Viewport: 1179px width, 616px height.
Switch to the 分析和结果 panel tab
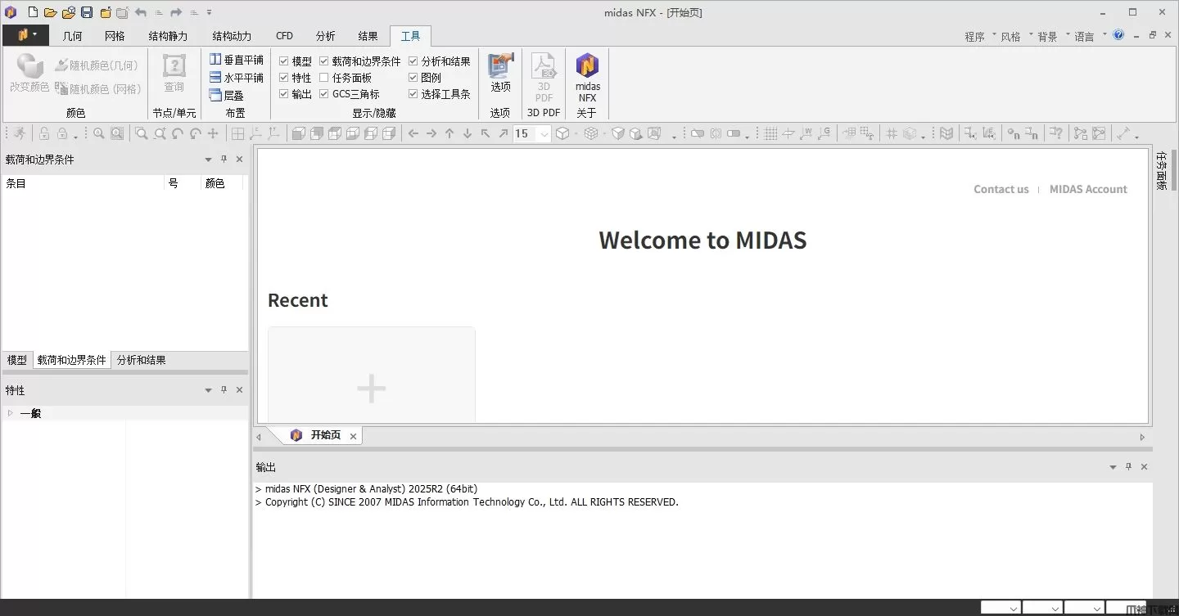[141, 360]
